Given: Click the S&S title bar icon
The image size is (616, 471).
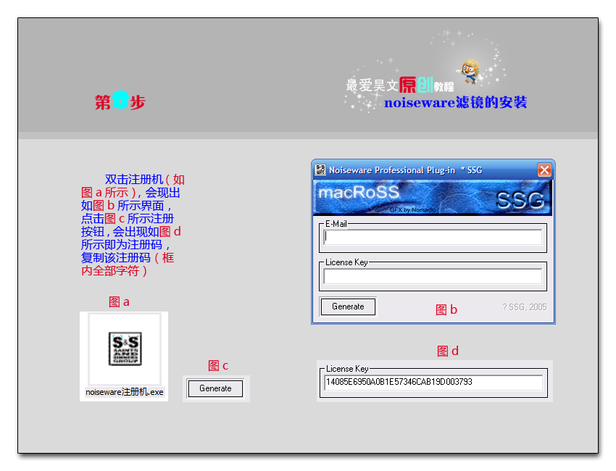Looking at the screenshot, I should tap(320, 170).
